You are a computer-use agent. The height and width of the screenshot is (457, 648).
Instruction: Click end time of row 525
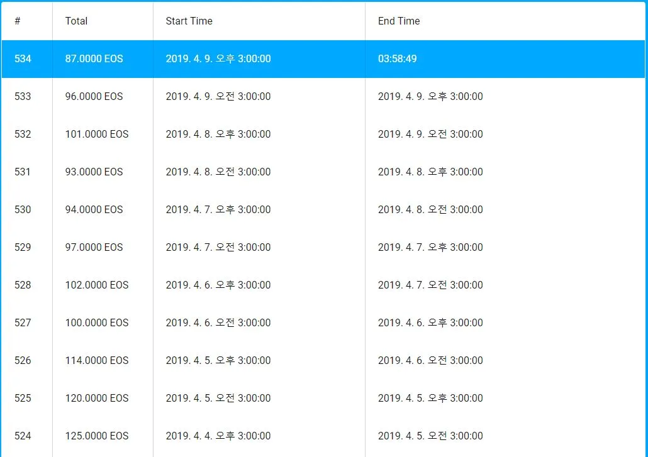click(x=430, y=399)
